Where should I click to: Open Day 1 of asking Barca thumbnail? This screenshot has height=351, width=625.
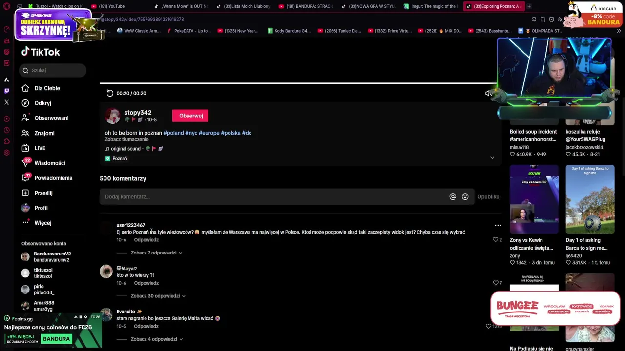(590, 199)
